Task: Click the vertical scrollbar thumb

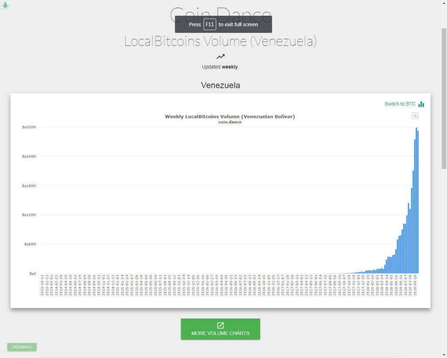Action: (444, 98)
